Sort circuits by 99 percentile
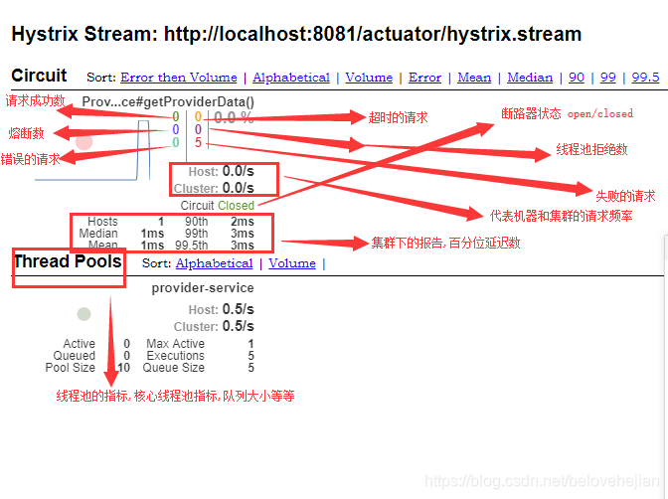This screenshot has height=499, width=668. (608, 78)
